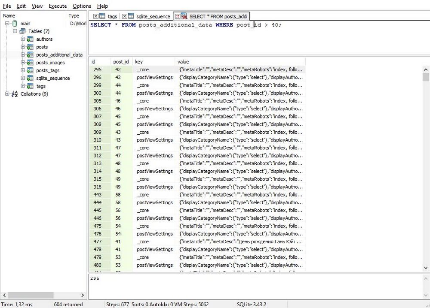Open the View menu
The width and height of the screenshot is (430, 308).
coord(37,6)
